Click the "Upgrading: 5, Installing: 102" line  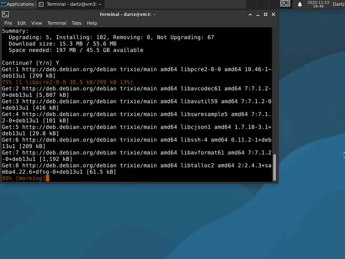point(111,37)
